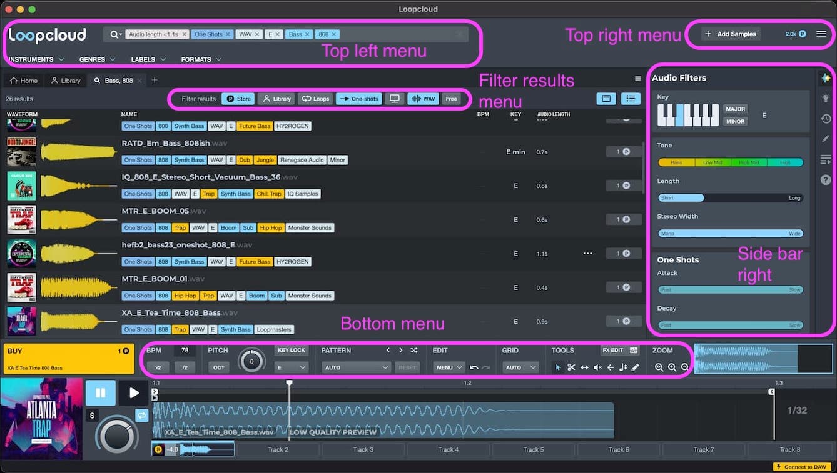The image size is (837, 473).
Task: Toggle the loop button next to volume knob
Action: (x=141, y=415)
